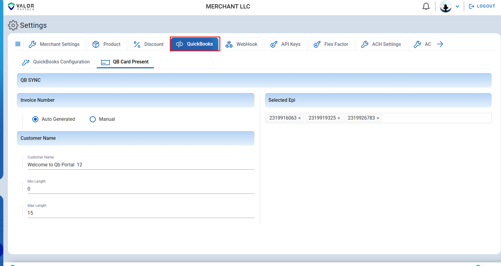Click the key icon on API Keys
Screen dimensions: 501x266
pyautogui.click(x=274, y=44)
